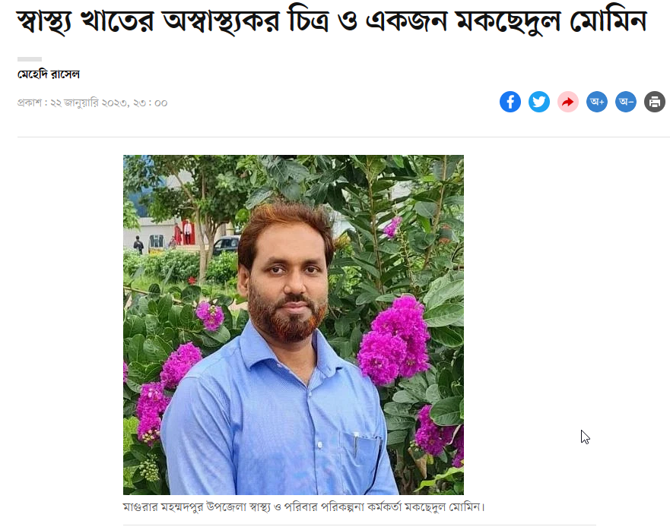The height and width of the screenshot is (530, 670).
Task: Click the dark car in the photo background
Action: [x=226, y=245]
